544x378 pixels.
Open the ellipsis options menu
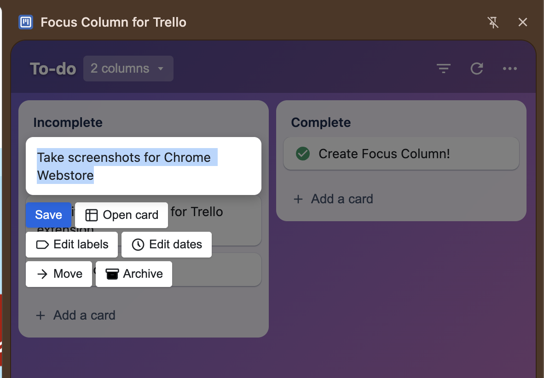(x=510, y=69)
